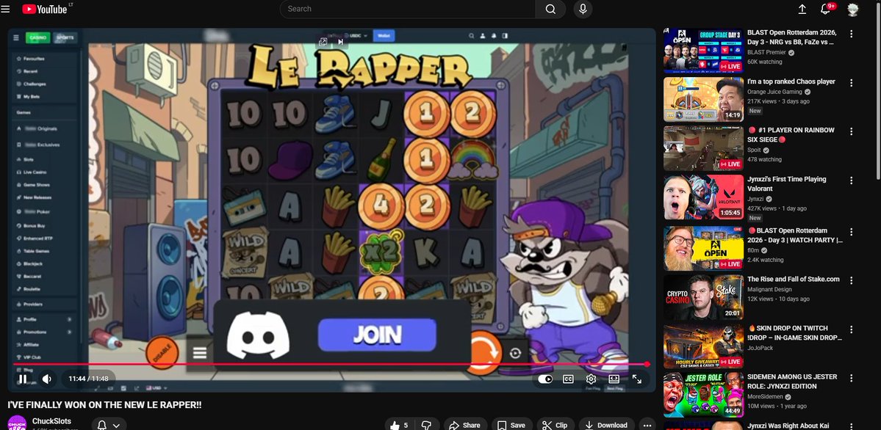Toggle closed captions CC
Viewport: 881px width, 430px height.
tap(568, 379)
